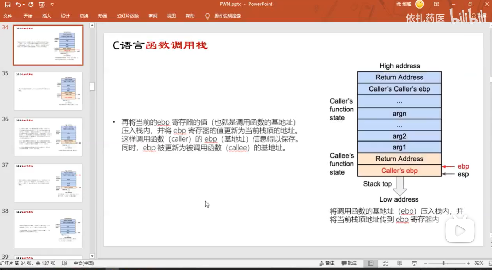This screenshot has width=492, height=270.
Task: Click the Low address label
Action: (x=399, y=199)
